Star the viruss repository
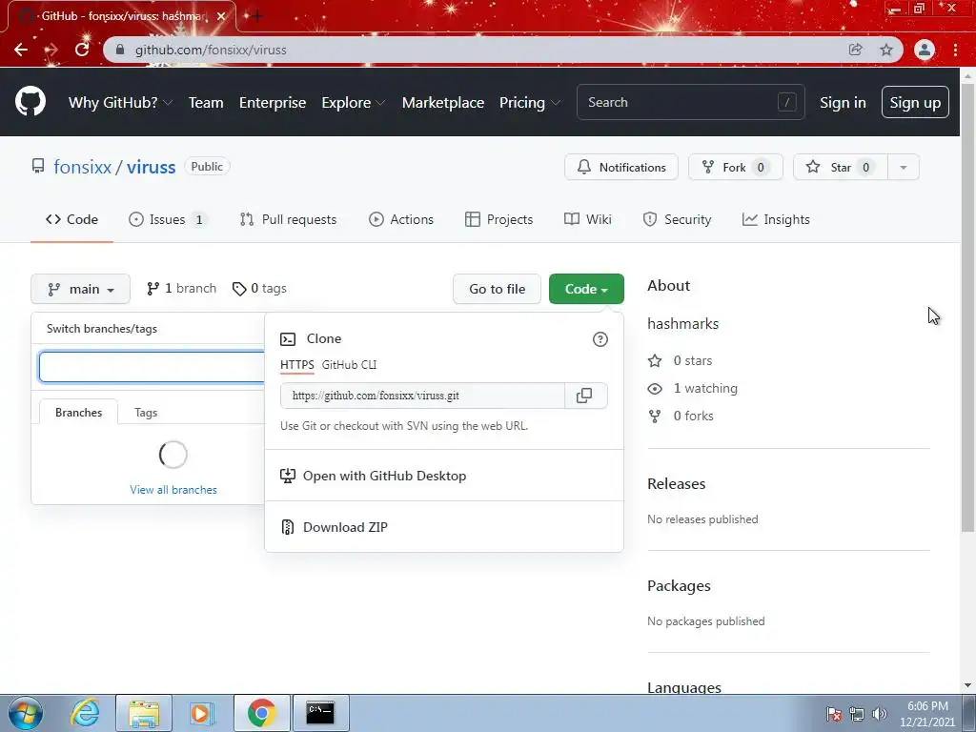Screen dimensions: 976x732 click(x=841, y=167)
